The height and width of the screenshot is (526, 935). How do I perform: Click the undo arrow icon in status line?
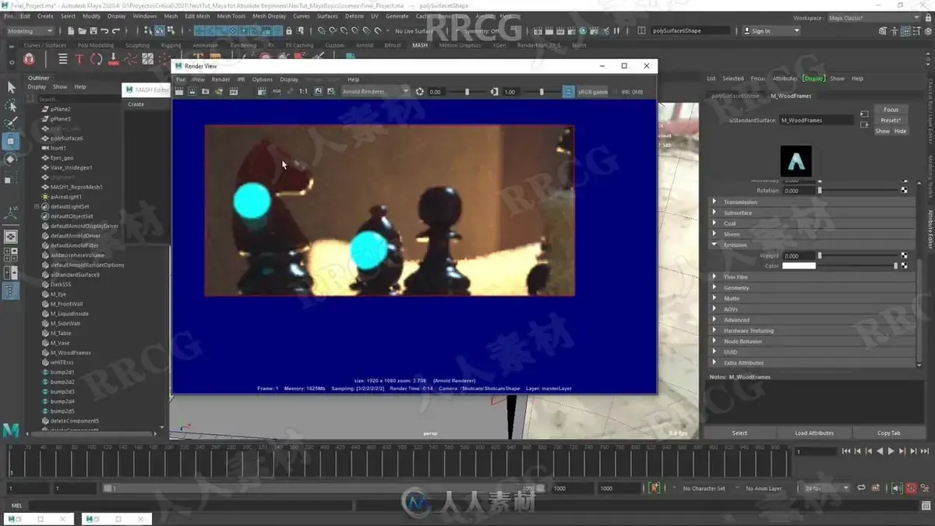point(105,31)
